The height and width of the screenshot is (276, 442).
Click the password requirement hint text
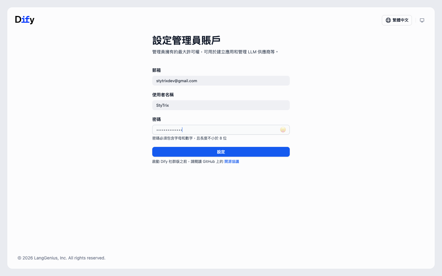[189, 138]
